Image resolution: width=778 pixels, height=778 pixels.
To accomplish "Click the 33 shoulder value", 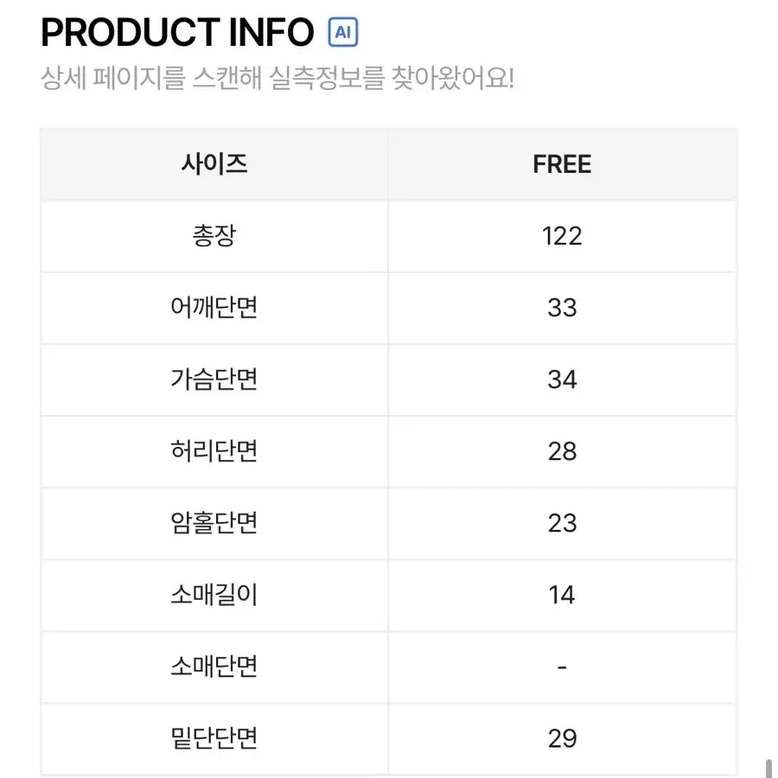I will click(562, 308).
